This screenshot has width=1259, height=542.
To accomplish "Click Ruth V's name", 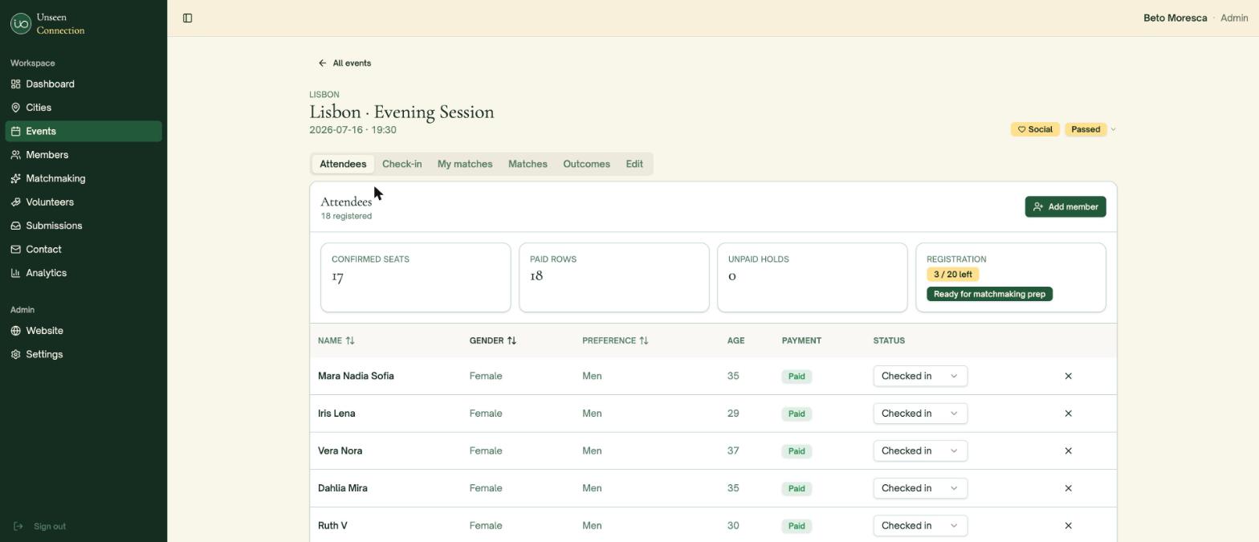I will 332,526.
